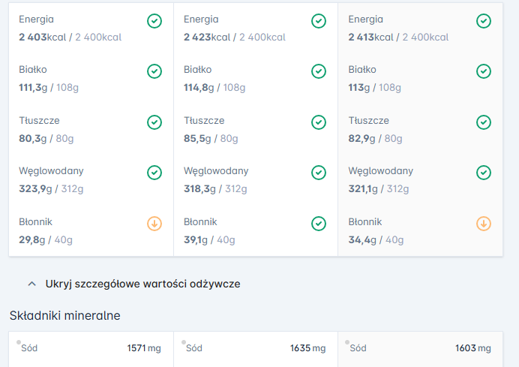Screen dimensions: 519x367
Task: Click the orange down-arrow for Błonnik 29,8g
Action: click(154, 224)
